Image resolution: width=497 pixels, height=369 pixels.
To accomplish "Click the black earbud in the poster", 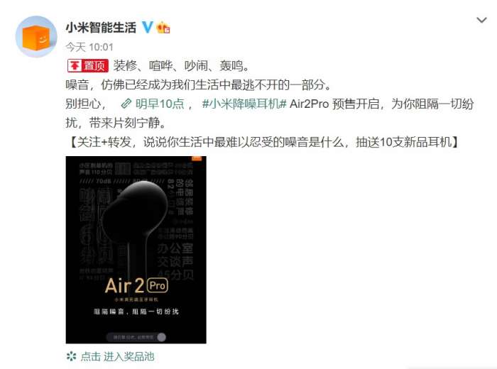I will tap(136, 221).
